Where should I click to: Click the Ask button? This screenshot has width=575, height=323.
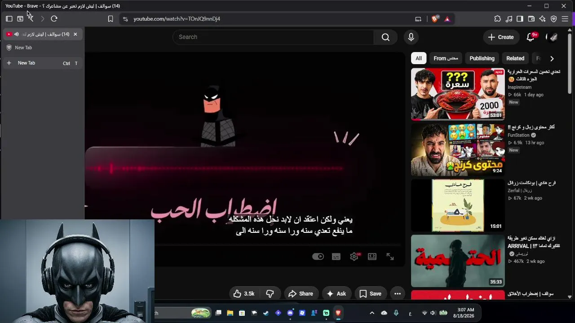(336, 294)
